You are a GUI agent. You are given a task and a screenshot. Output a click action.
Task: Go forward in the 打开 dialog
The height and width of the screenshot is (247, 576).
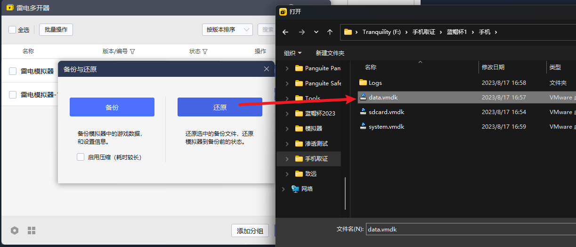(x=302, y=32)
